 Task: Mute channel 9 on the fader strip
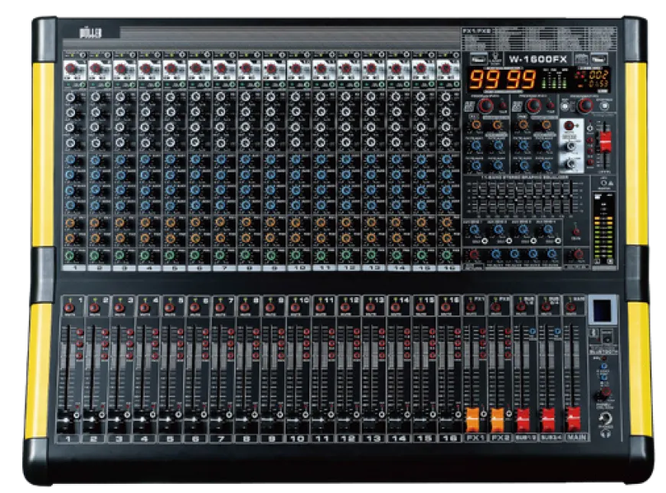coord(269,307)
